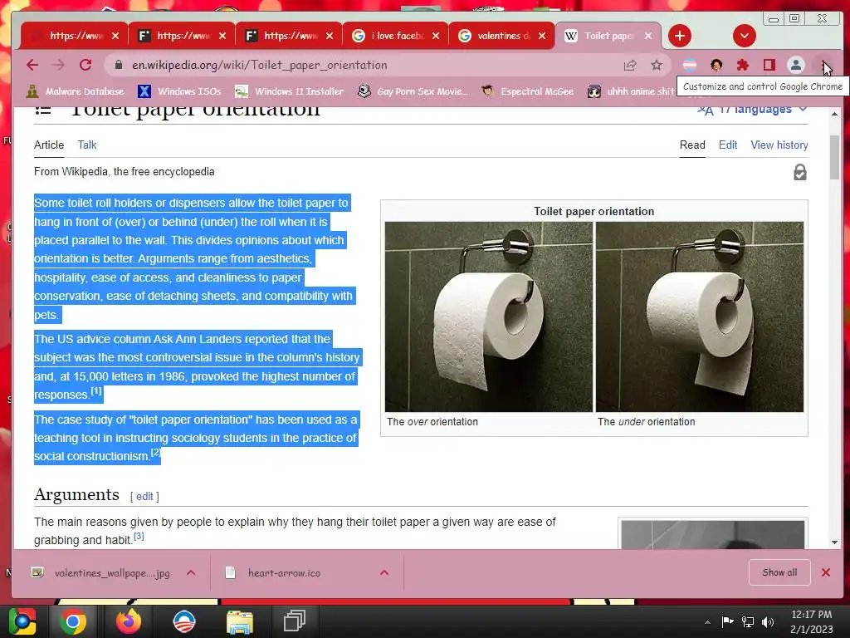Toggle the browser side panel icon
850x638 pixels.
769,66
